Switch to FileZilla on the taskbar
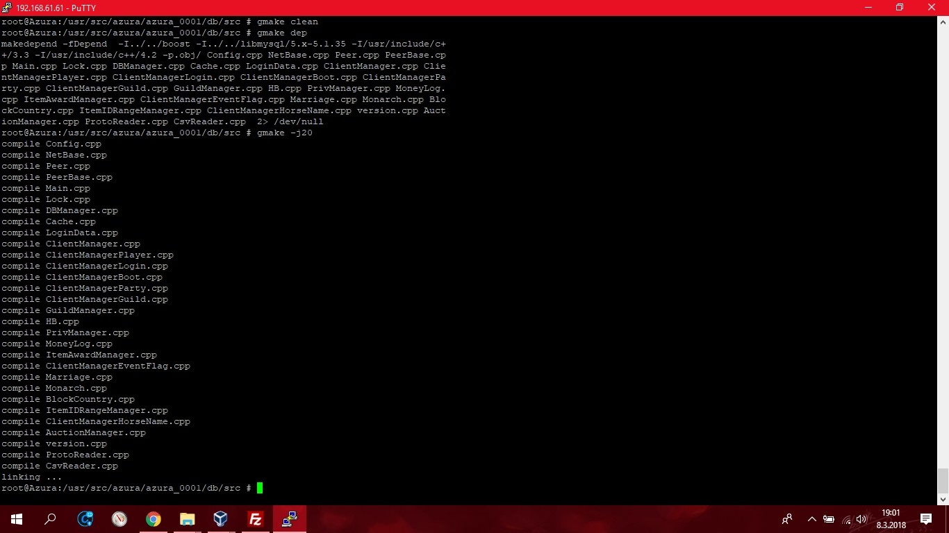Image resolution: width=949 pixels, height=533 pixels. (x=255, y=519)
